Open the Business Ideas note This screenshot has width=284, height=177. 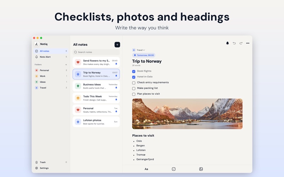coord(96,86)
